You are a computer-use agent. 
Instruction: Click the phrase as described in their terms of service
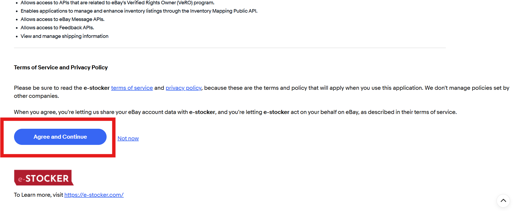(409, 112)
